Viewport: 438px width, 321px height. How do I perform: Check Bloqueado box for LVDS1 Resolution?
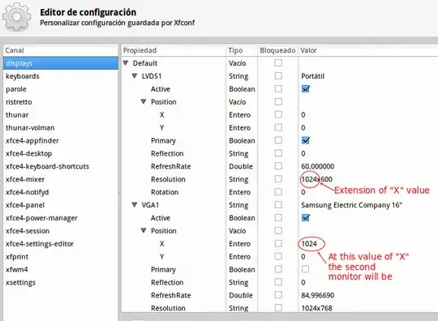(x=278, y=179)
